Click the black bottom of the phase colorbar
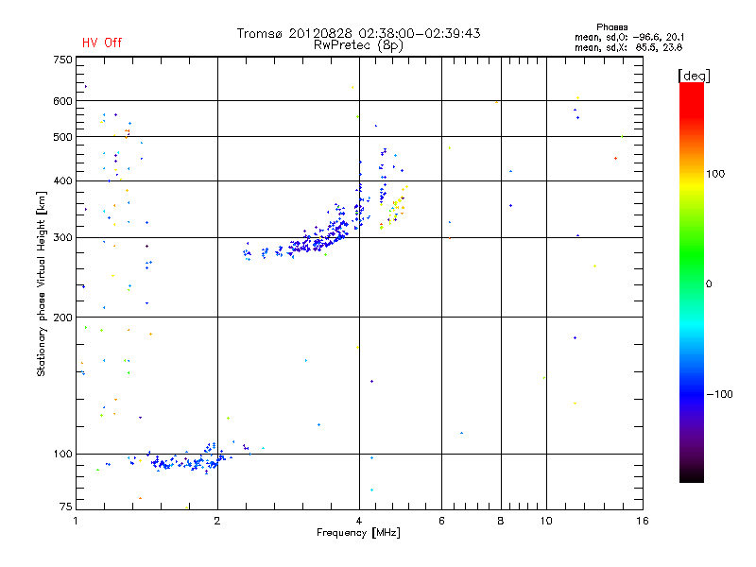The width and height of the screenshot is (756, 567). 692,475
